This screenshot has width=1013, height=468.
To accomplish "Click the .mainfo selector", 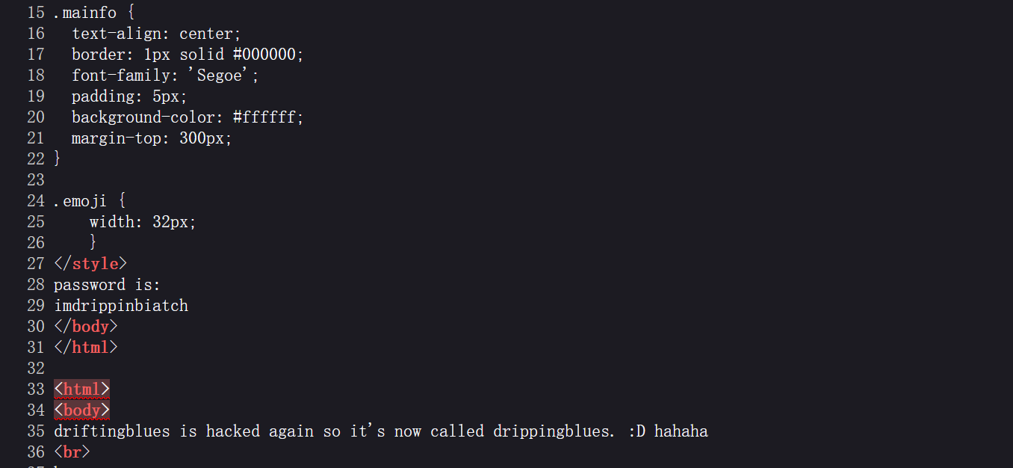I will 85,13.
